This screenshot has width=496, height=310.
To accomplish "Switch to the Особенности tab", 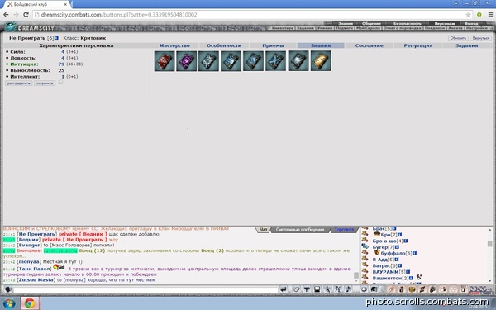I will tap(224, 45).
